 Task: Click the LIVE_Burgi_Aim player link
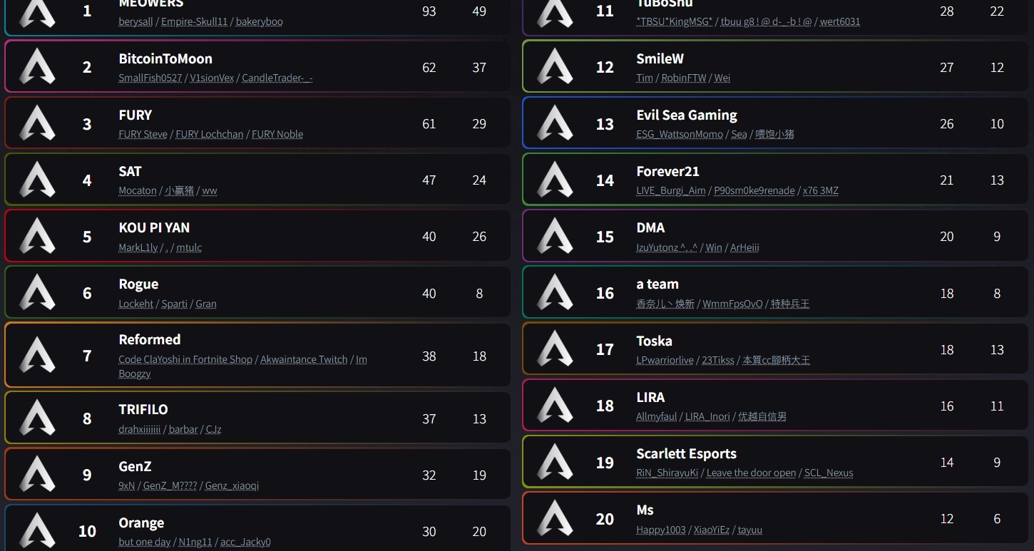point(671,190)
